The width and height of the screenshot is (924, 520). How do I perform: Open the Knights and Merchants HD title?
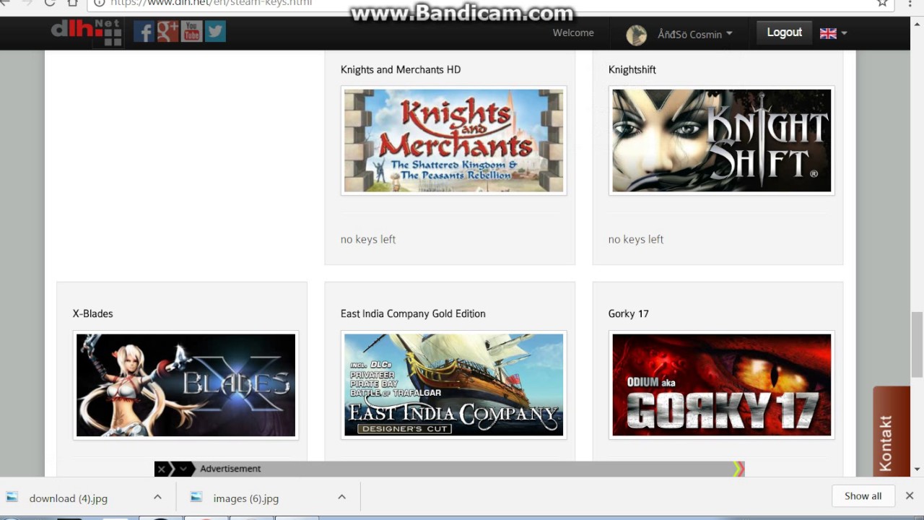tap(401, 69)
